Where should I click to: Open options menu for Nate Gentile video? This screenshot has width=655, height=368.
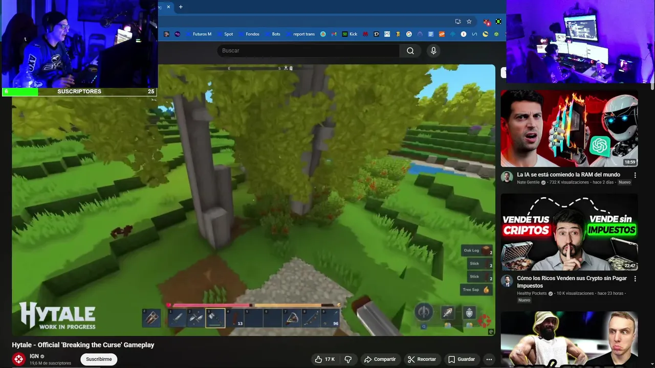pyautogui.click(x=635, y=175)
